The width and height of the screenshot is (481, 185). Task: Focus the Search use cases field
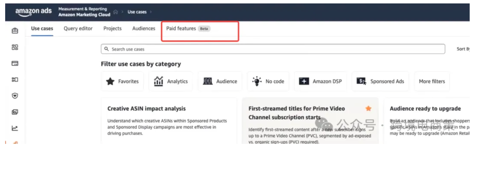click(x=273, y=49)
